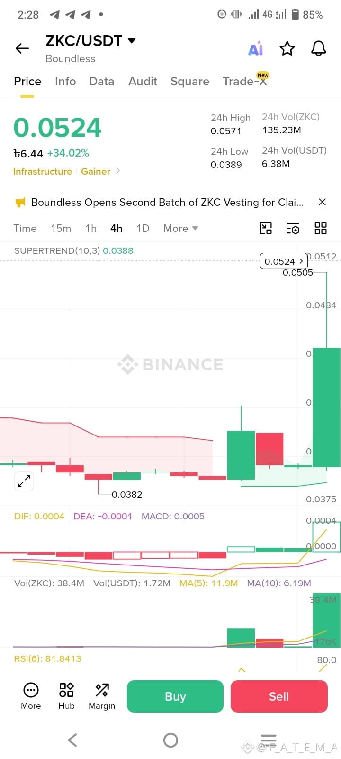Add ZKC/USDT to favorites with the star
341x759 pixels.
pos(287,48)
